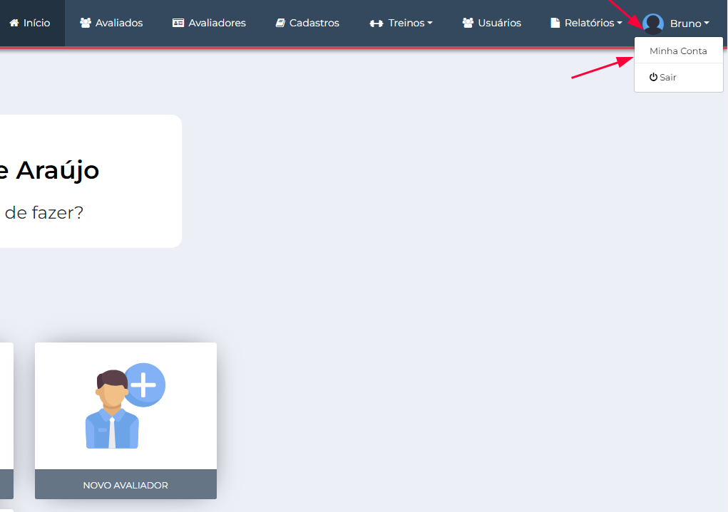Click the group icon next to Usuários
Viewport: 728px width, 512px height.
point(468,23)
